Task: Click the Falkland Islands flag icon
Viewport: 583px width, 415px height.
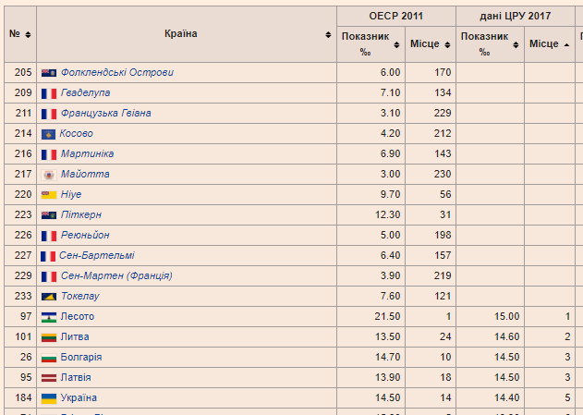Action: 49,73
